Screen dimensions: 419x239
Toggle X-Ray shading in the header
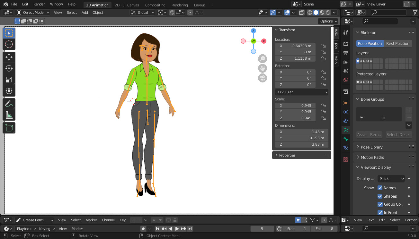(x=301, y=12)
